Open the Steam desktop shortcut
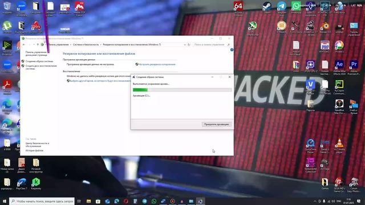The image size is (365, 205). pos(267,7)
